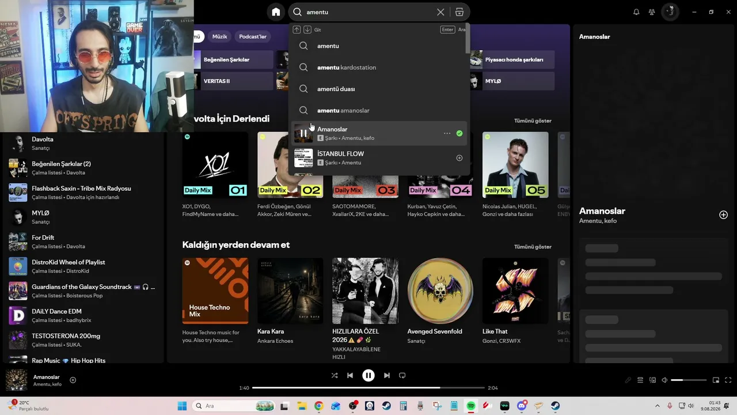Open MYLØ artist in the library list
The height and width of the screenshot is (415, 737).
(x=82, y=217)
